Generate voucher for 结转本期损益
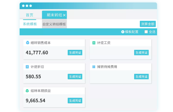 (x=75, y=101)
